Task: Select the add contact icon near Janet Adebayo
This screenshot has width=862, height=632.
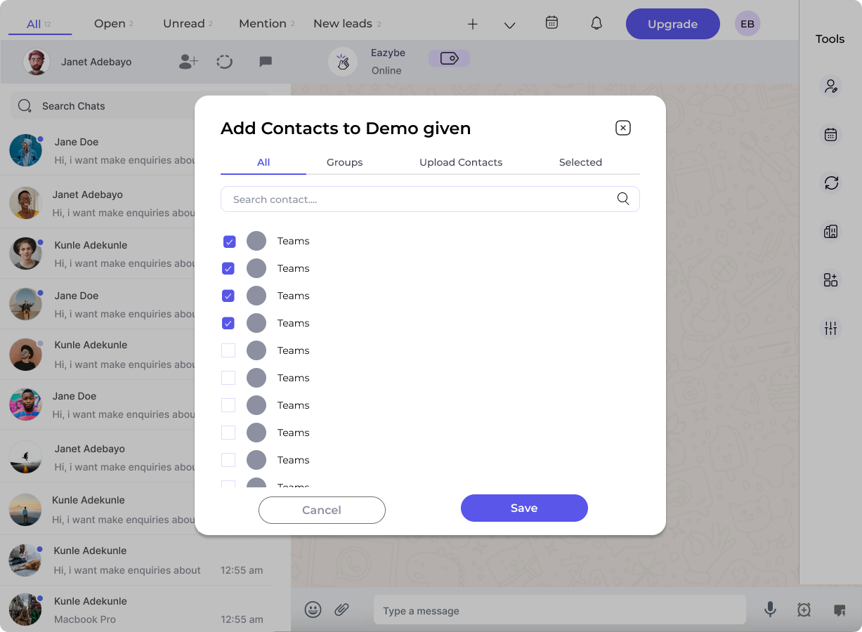Action: pyautogui.click(x=187, y=62)
